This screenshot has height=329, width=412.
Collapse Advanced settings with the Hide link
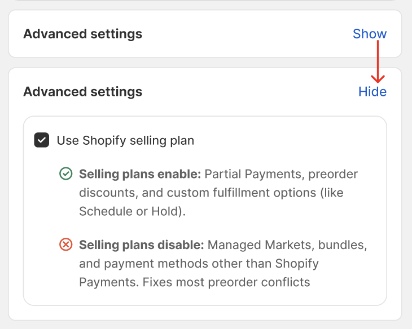[x=372, y=92]
